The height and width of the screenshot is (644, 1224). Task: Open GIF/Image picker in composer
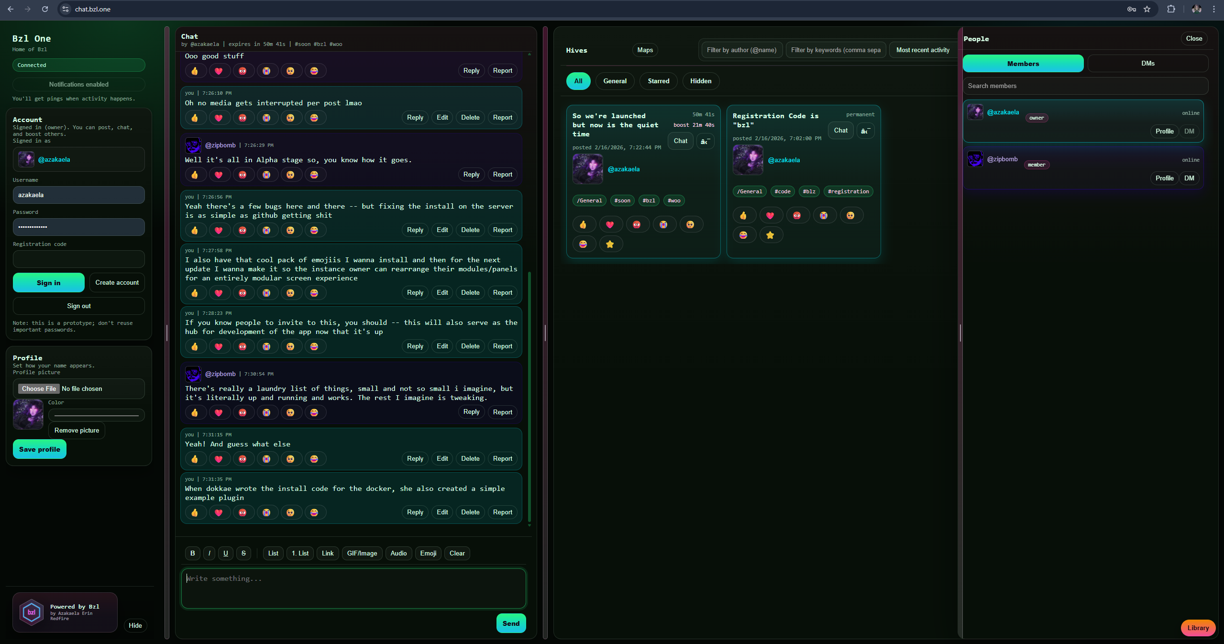tap(362, 553)
